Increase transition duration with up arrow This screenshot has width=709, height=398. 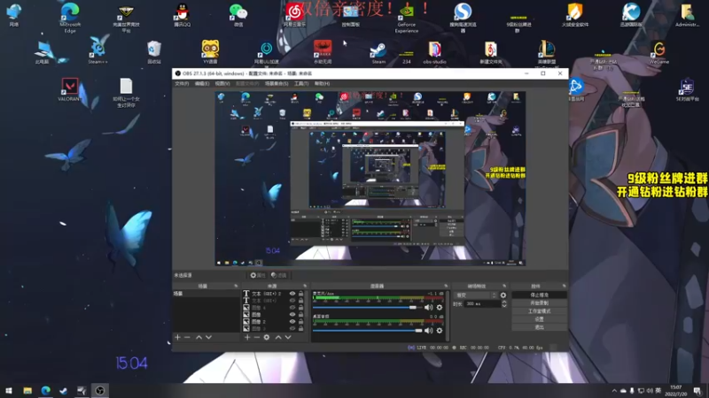(504, 302)
